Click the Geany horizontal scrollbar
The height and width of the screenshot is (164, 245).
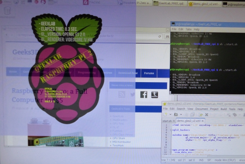[185, 156]
